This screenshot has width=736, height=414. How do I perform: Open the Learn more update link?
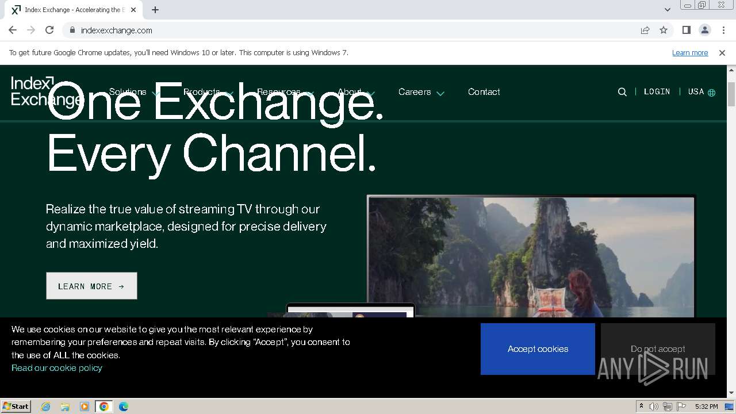coord(690,52)
